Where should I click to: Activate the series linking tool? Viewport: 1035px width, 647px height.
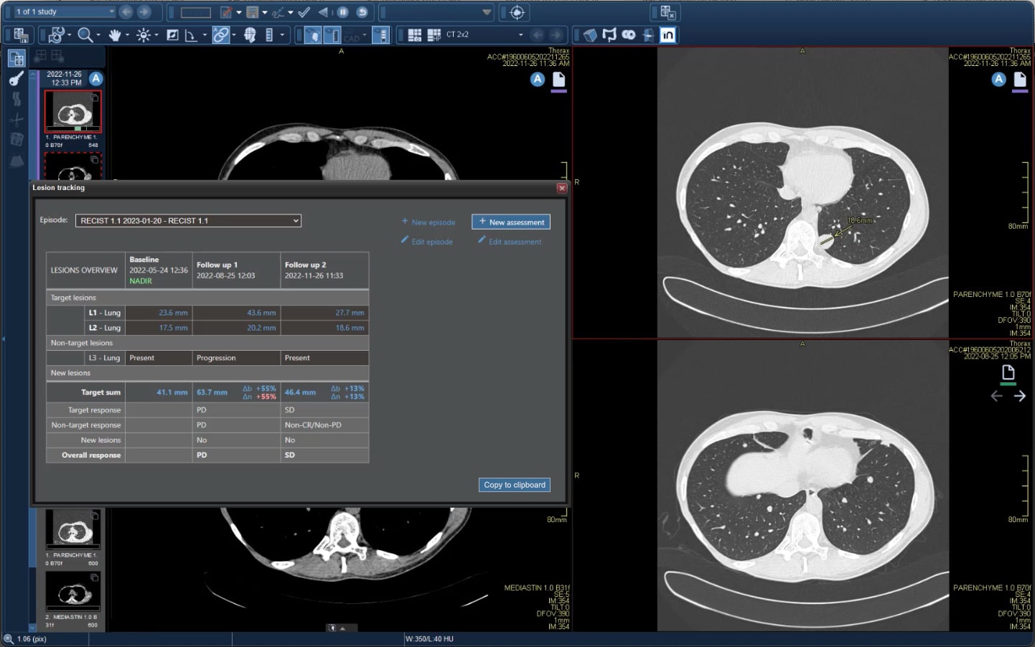tap(221, 34)
